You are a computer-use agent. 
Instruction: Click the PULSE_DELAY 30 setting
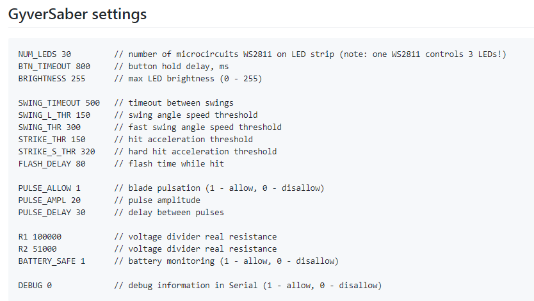52,213
